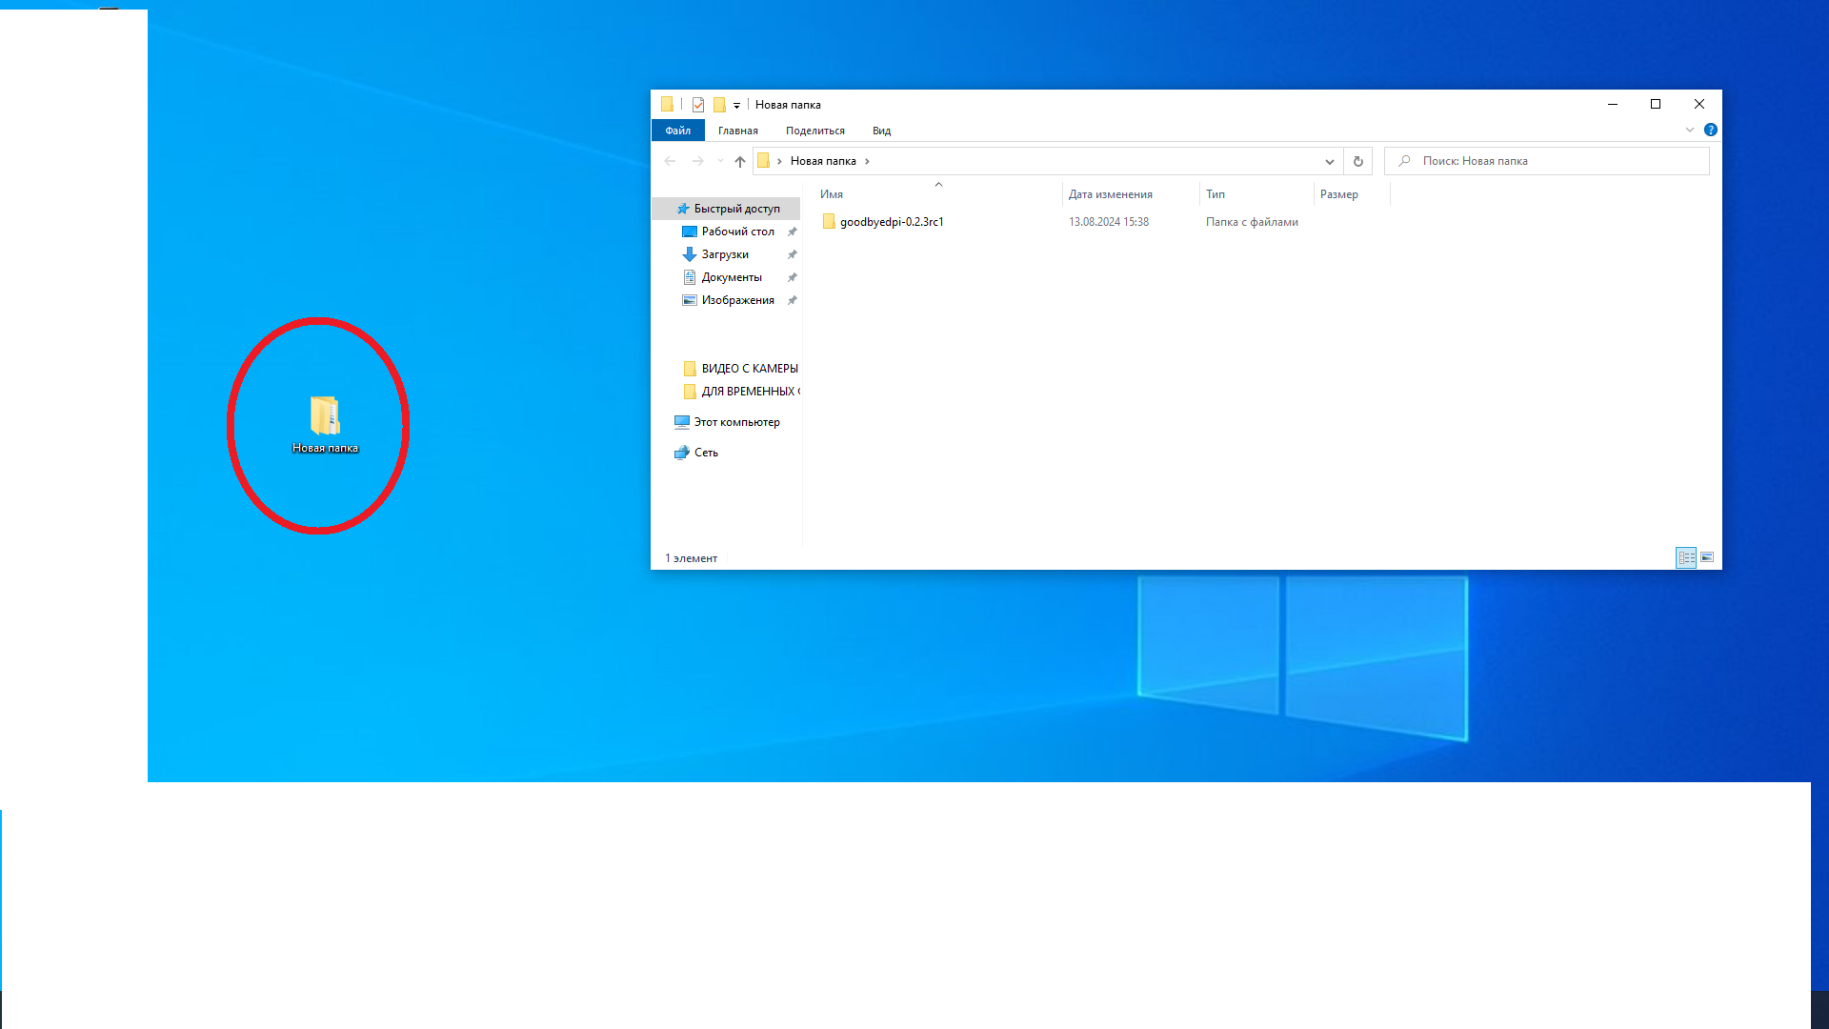The width and height of the screenshot is (1829, 1029).
Task: Switch to the Вид ribbon tab
Action: tap(881, 131)
